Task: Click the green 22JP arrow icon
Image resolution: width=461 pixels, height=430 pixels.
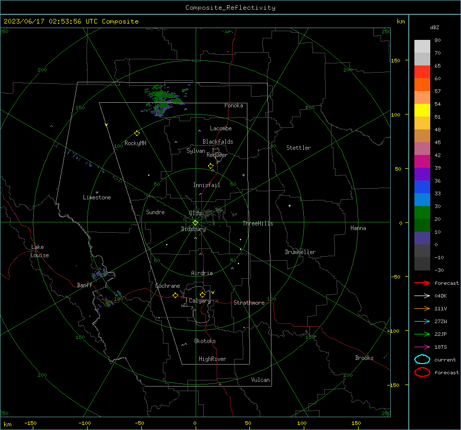Action: 422,334
